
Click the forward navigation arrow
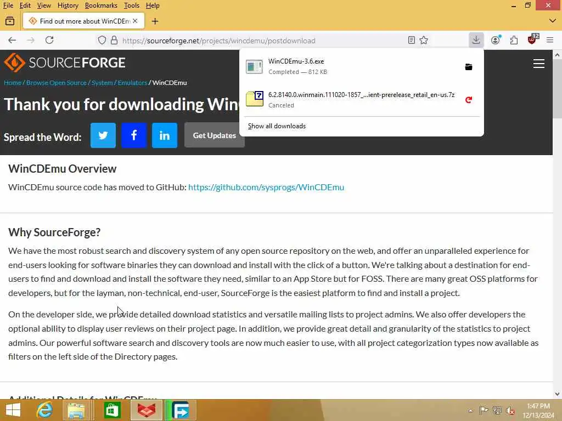(31, 40)
